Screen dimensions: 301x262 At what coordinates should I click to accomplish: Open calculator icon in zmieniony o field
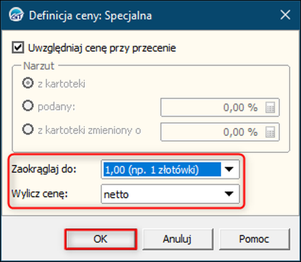(270, 132)
